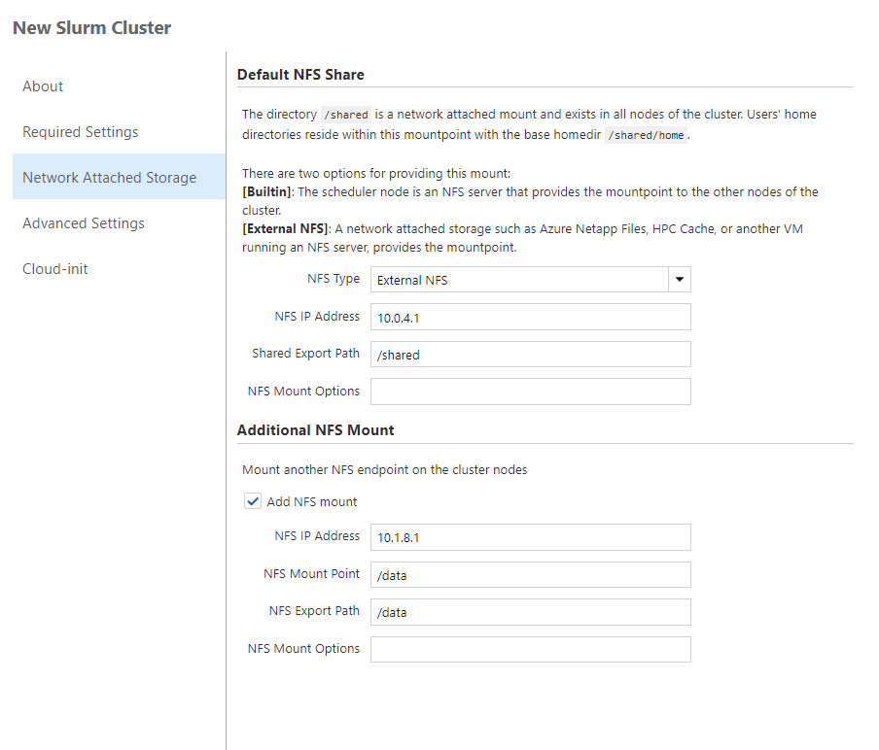
Task: Focus the additional mount NFS Mount Options field
Action: tap(530, 649)
